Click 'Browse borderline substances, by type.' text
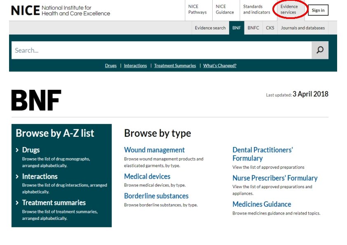Viewport: 347px width, 245px height. click(161, 205)
